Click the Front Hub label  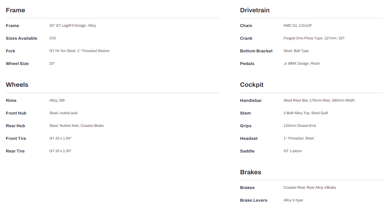(16, 113)
